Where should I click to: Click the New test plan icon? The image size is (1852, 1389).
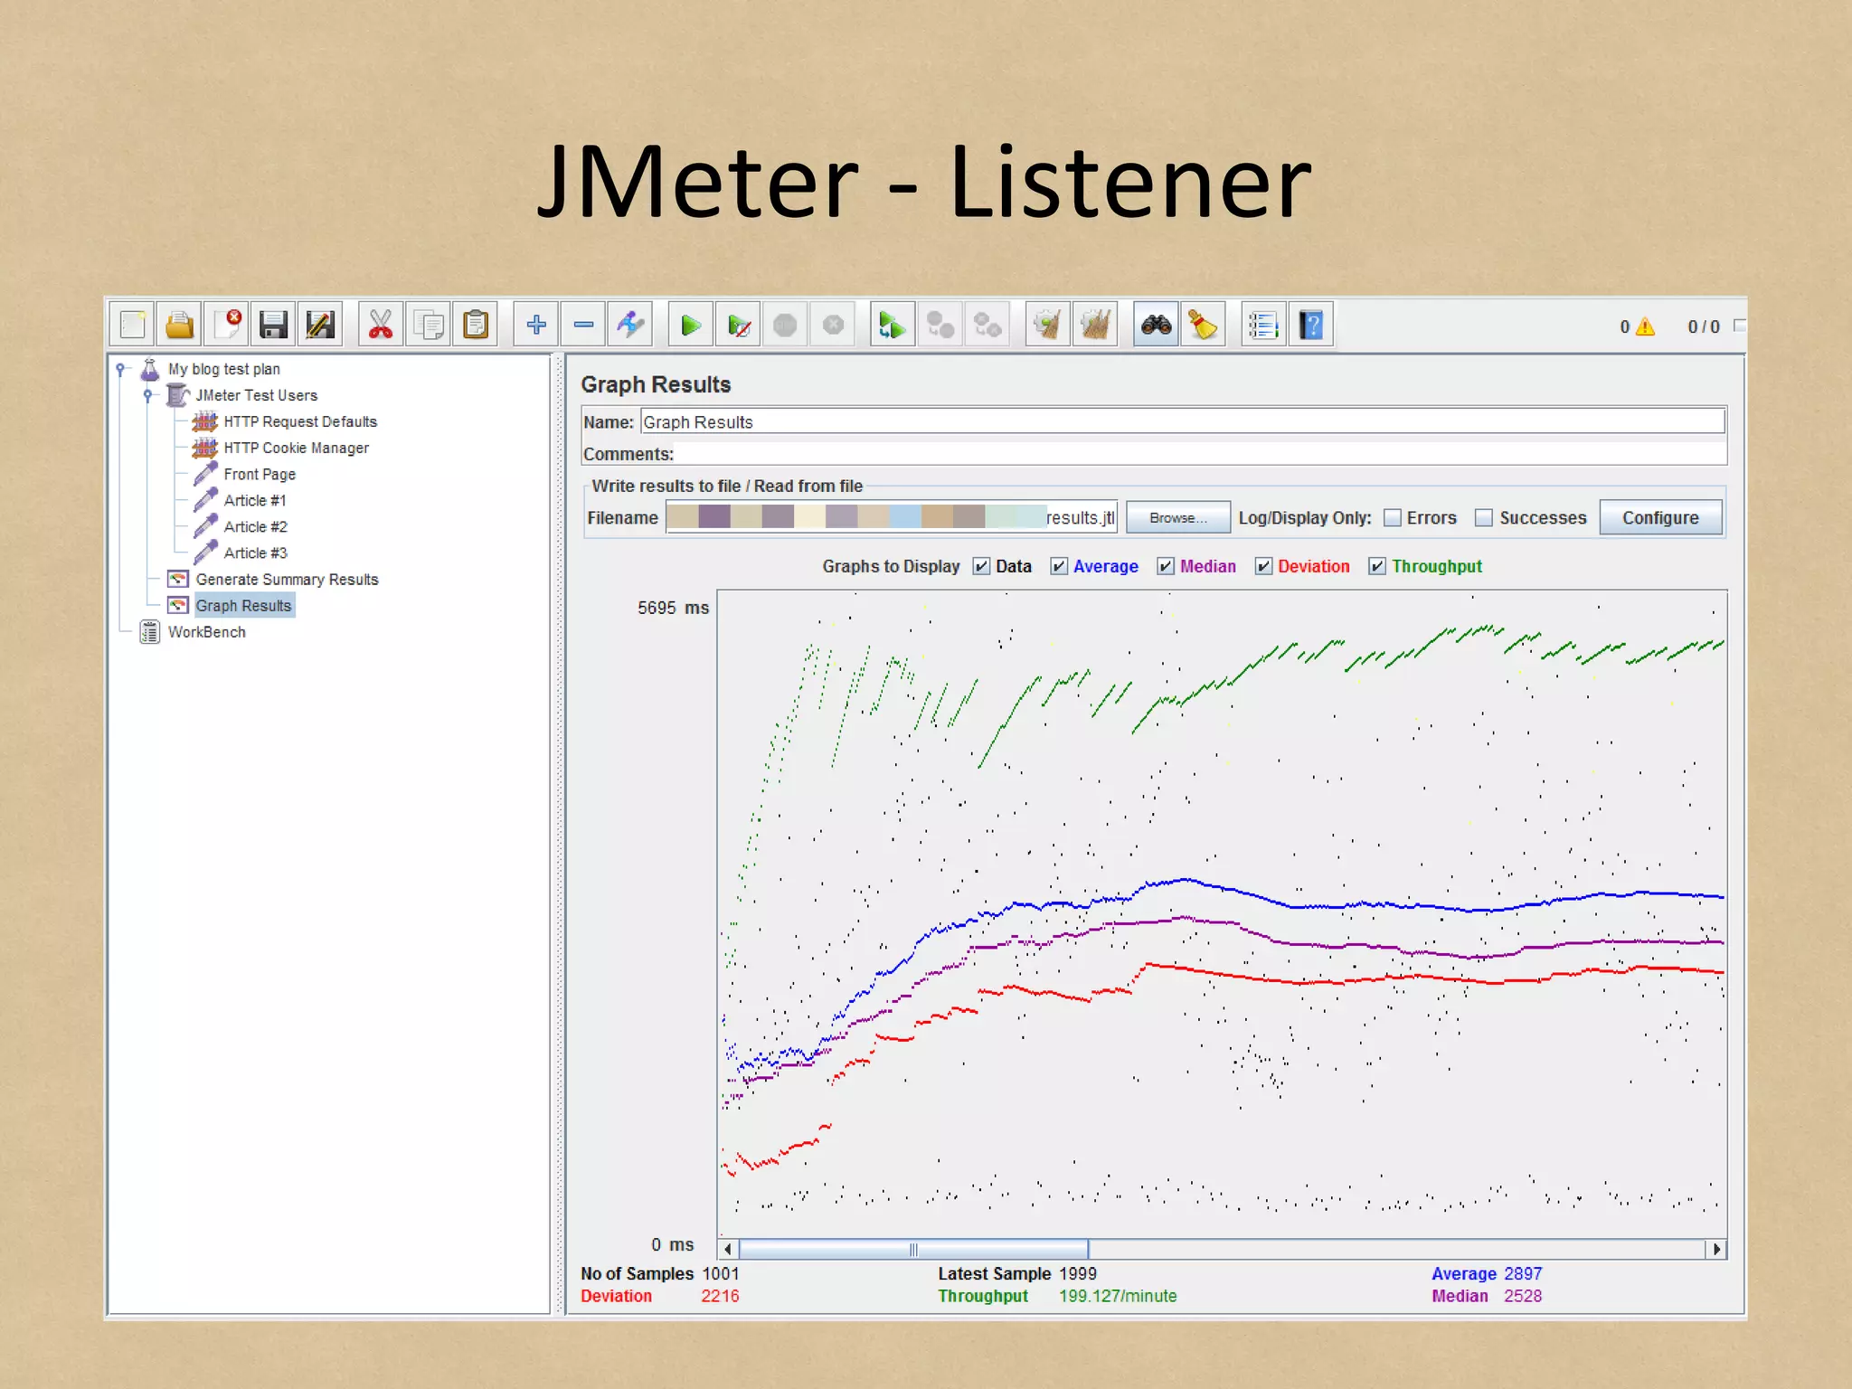point(132,325)
